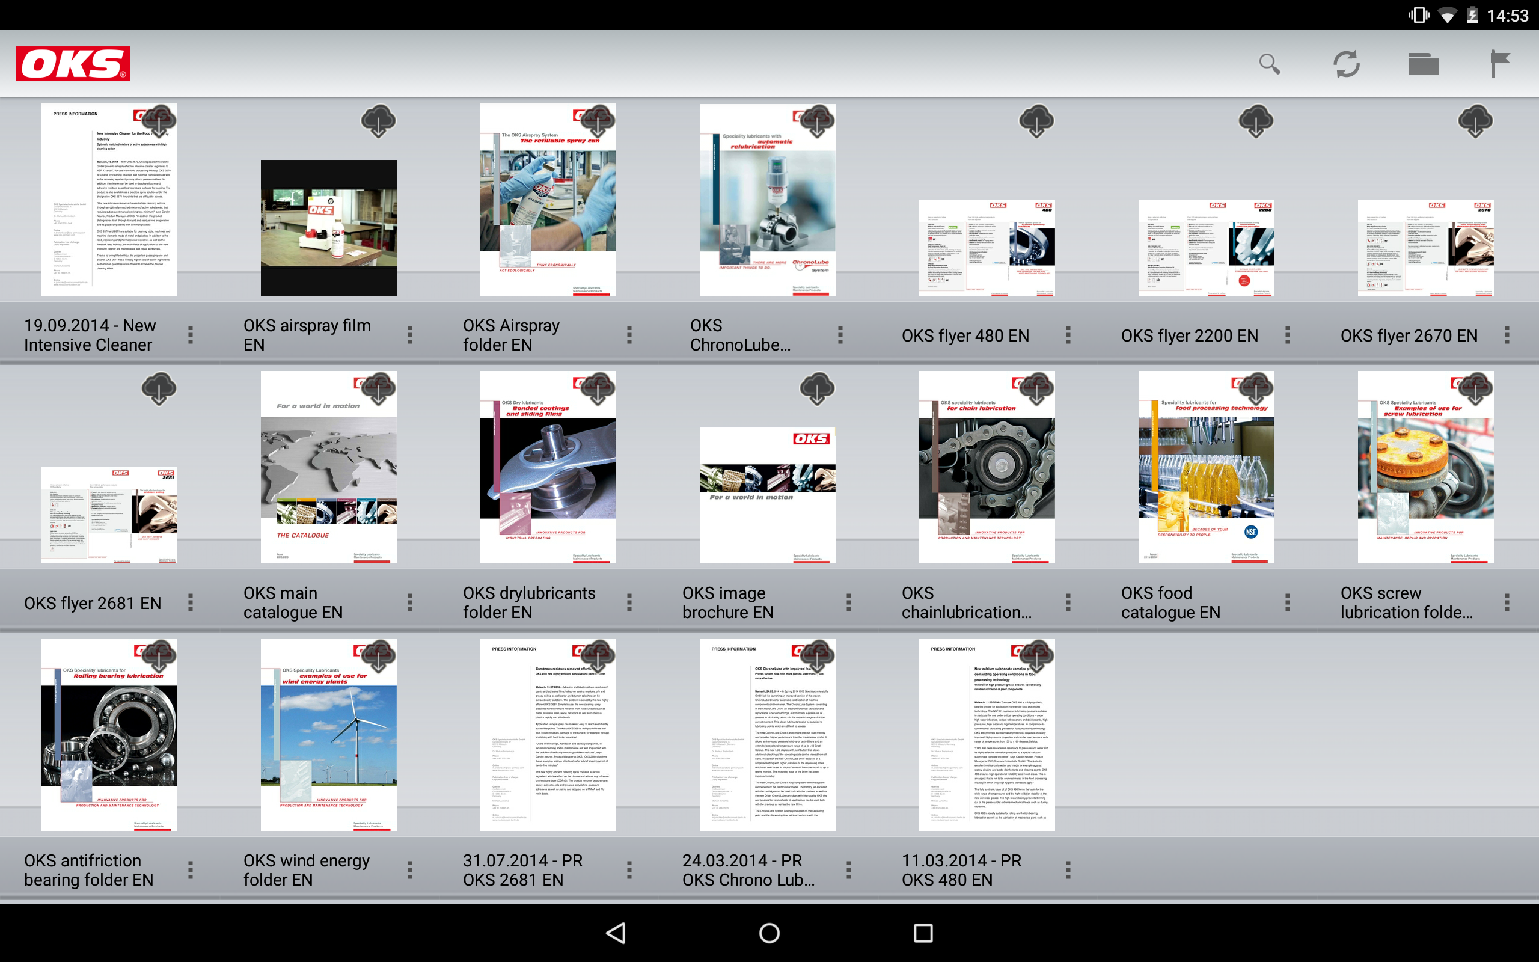Open the folder icon in toolbar
This screenshot has width=1539, height=962.
[x=1422, y=64]
